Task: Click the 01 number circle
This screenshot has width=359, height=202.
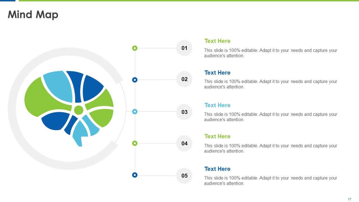Action: [x=184, y=48]
